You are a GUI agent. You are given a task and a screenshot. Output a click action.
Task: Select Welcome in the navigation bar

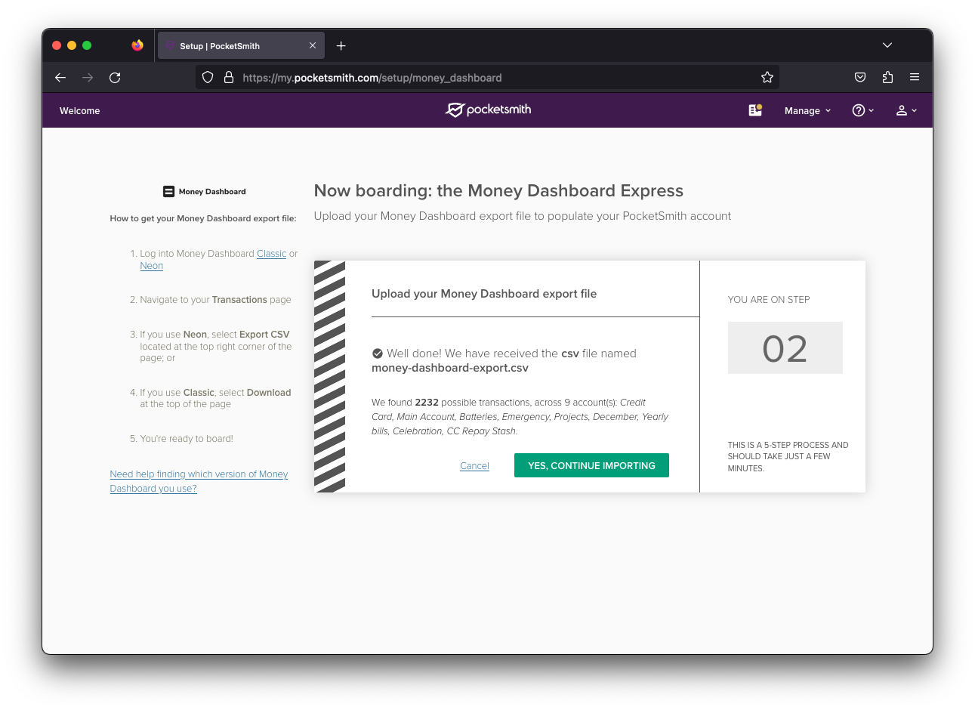point(79,110)
